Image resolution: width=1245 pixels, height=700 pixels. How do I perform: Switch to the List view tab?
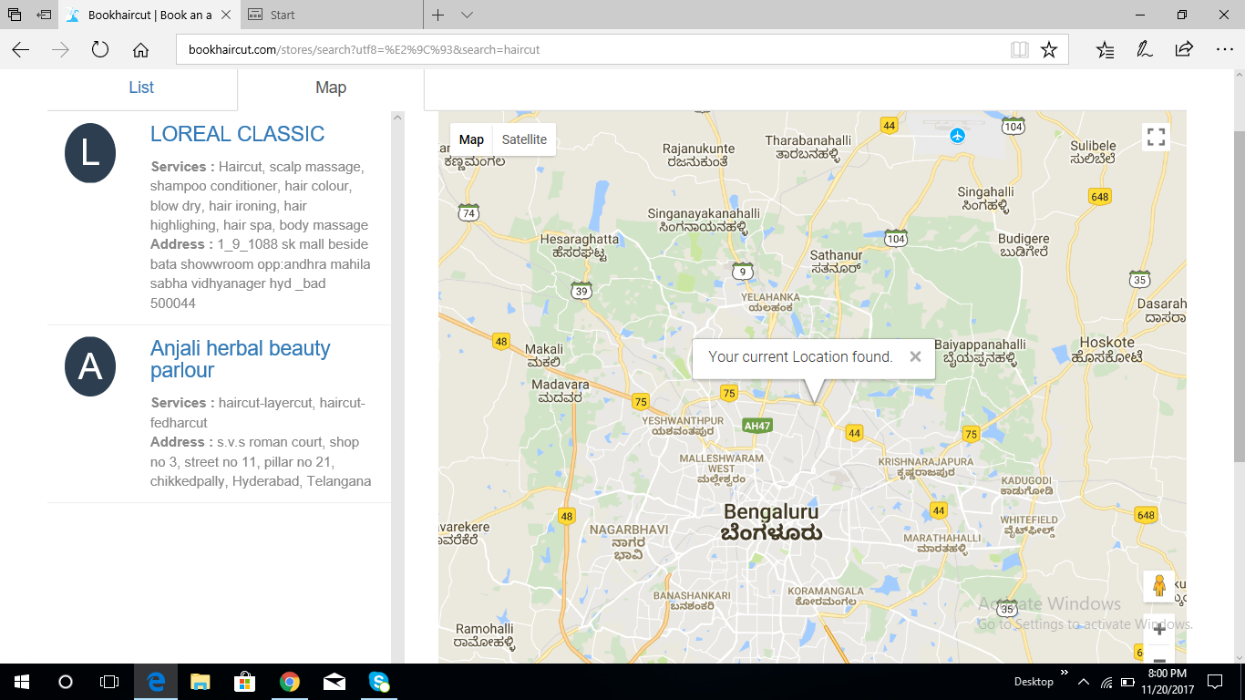(141, 87)
